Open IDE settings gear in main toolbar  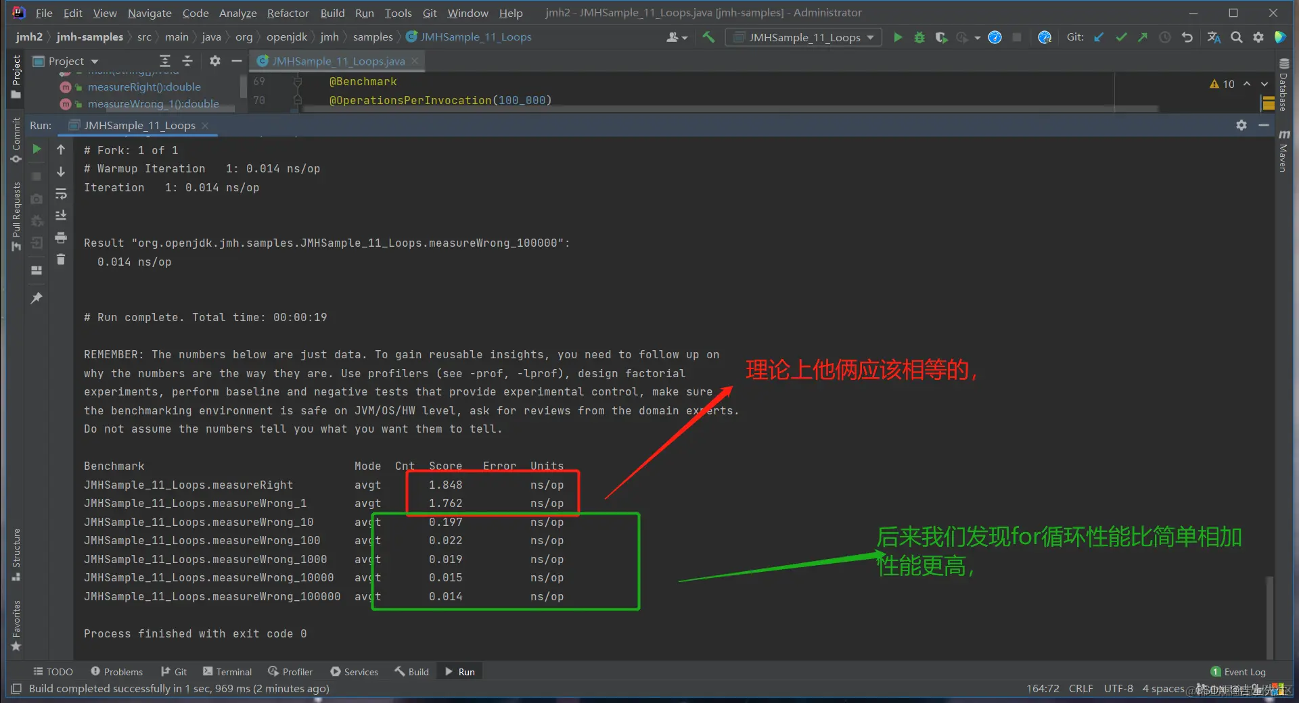coord(1258,37)
